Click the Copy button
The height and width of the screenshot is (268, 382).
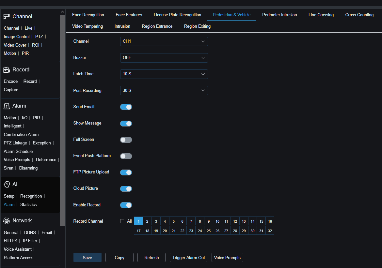[119, 258]
